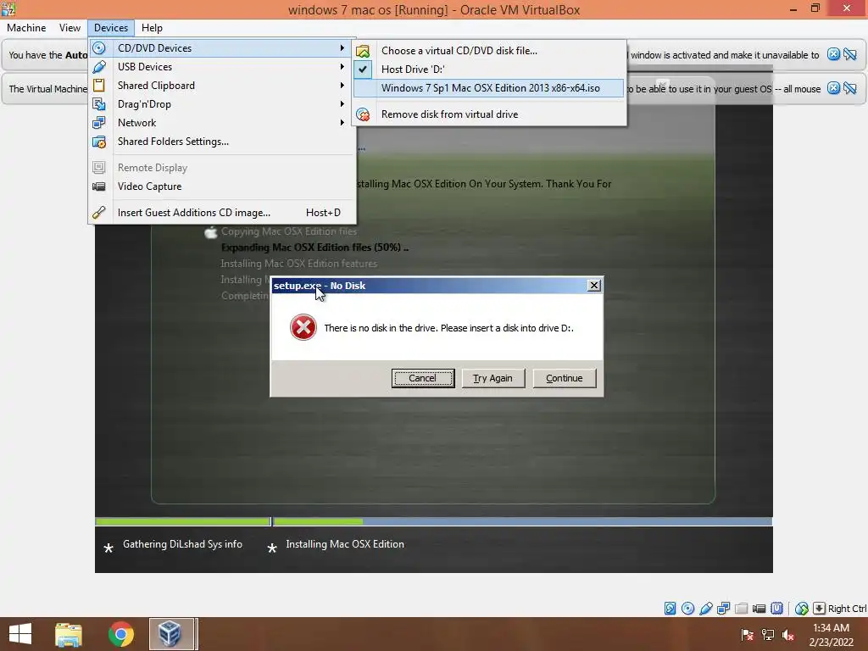Viewport: 868px width, 651px height.
Task: Click Try Again in the No Disk dialog
Action: point(492,378)
